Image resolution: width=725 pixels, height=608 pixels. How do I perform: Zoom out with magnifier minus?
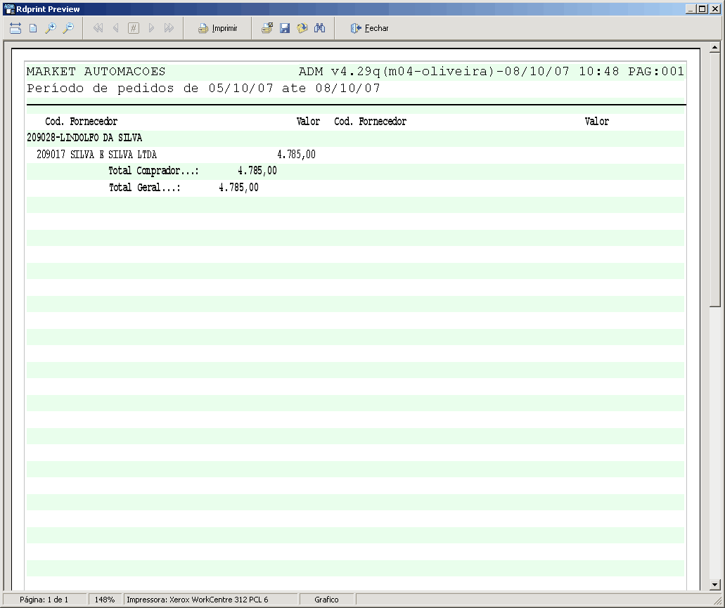click(x=68, y=28)
